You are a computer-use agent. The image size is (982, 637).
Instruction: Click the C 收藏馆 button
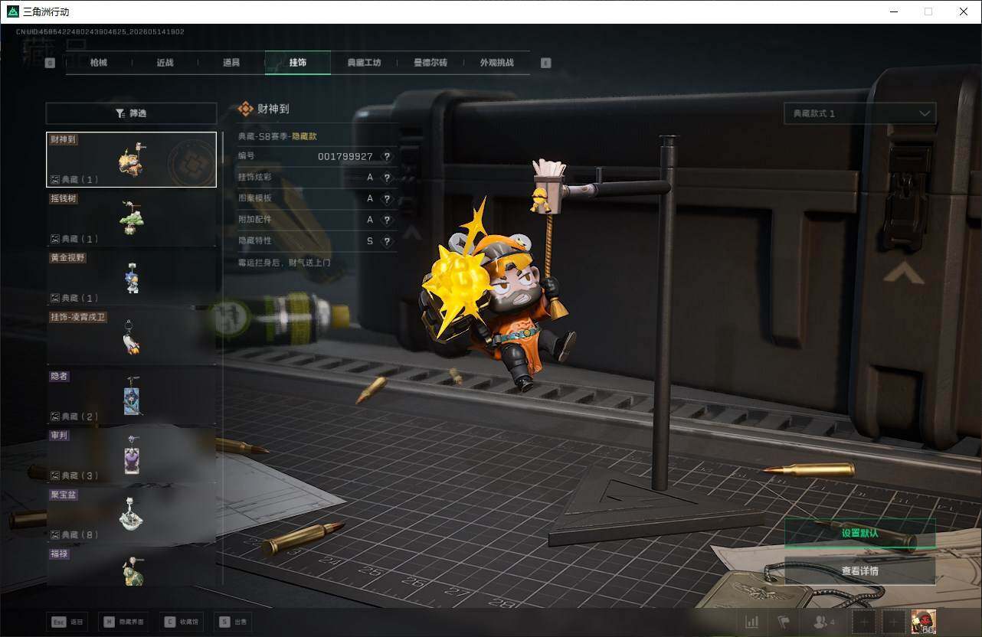coord(181,622)
